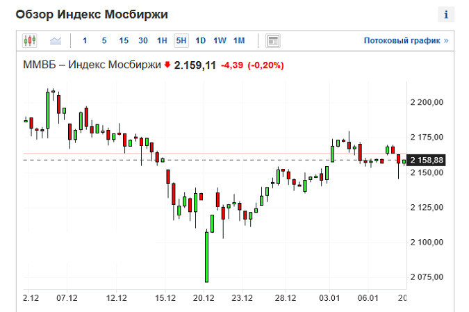Switch to candlestick chart type icon
The image size is (469, 312).
point(30,40)
